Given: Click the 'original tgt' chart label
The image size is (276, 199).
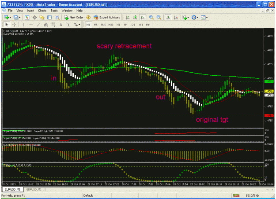Looking at the screenshot, I should pyautogui.click(x=212, y=120).
